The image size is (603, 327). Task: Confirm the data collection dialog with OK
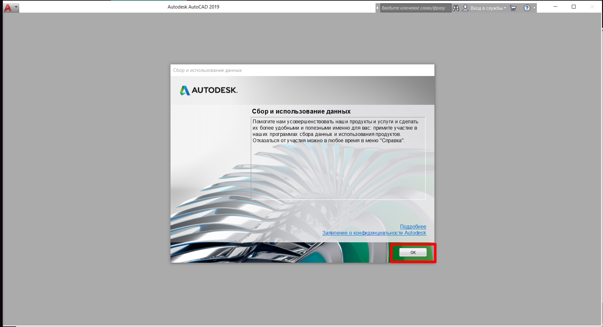pos(413,252)
